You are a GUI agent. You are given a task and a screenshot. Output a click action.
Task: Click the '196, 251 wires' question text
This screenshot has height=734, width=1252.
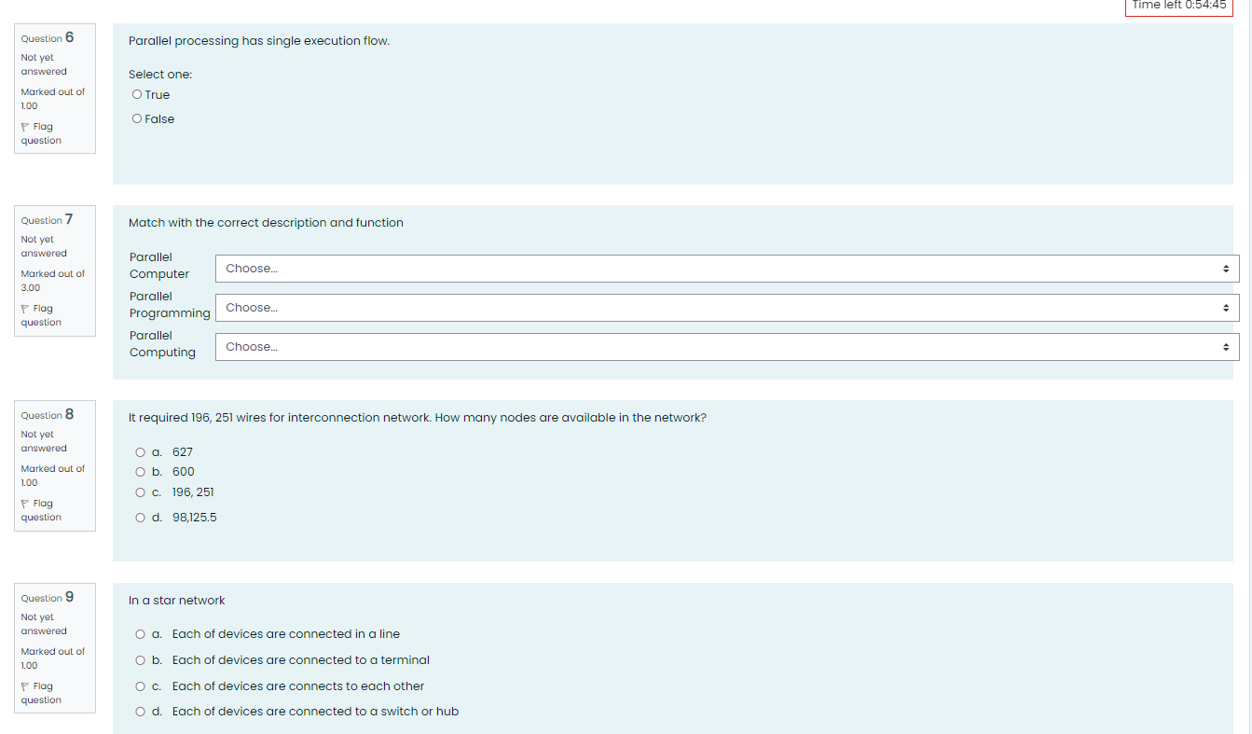point(418,418)
